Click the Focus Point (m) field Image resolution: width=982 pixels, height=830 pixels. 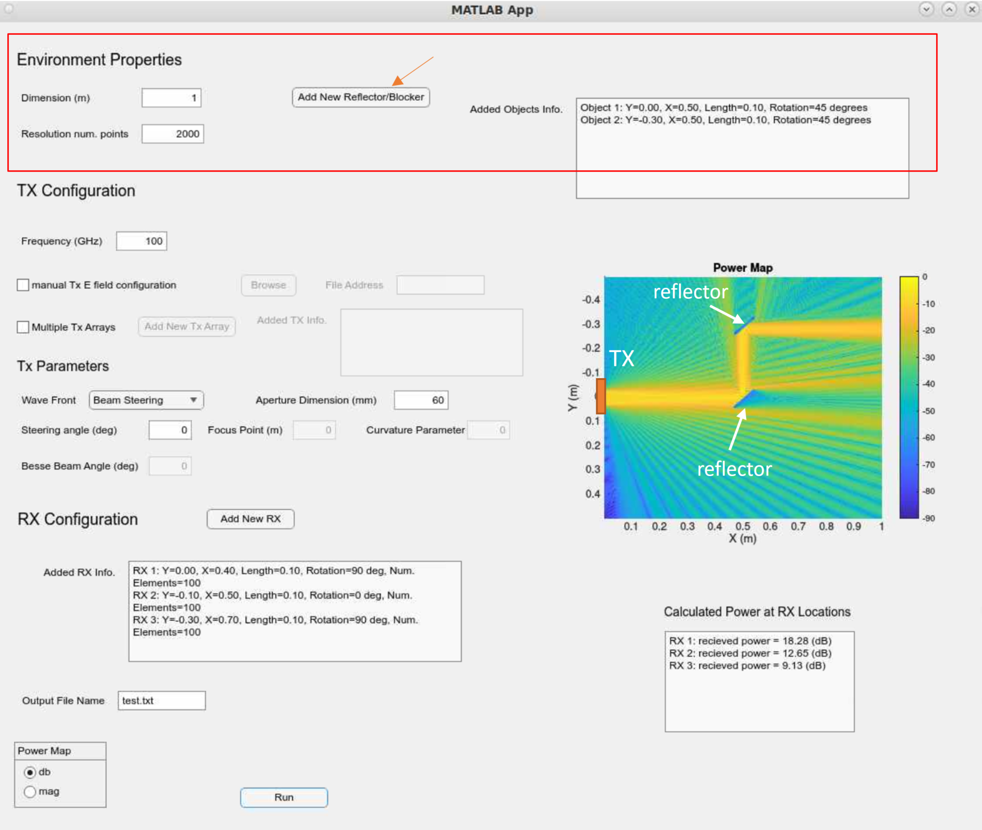314,430
